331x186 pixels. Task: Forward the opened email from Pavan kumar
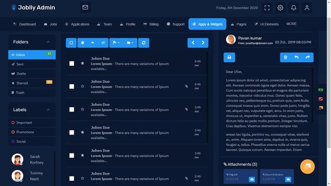[x=308, y=57]
